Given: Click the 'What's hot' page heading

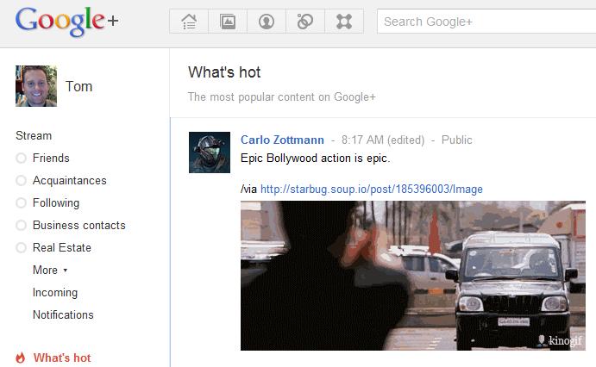Looking at the screenshot, I should (224, 72).
